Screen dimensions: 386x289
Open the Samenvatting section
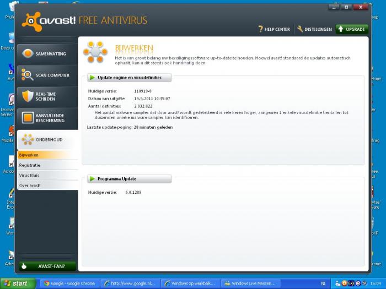click(x=47, y=54)
